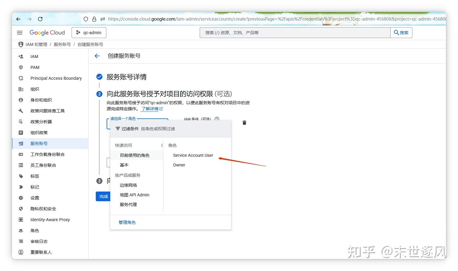Open PAM from the sidebar
458x271 pixels.
coord(35,67)
